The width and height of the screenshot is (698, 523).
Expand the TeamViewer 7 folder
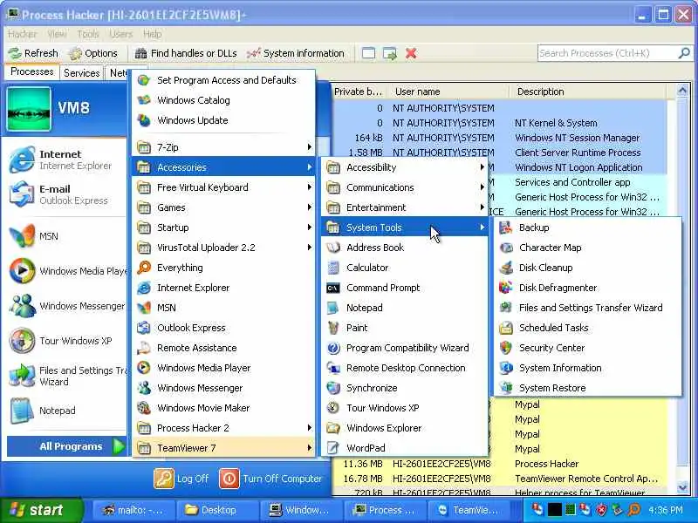coord(223,448)
